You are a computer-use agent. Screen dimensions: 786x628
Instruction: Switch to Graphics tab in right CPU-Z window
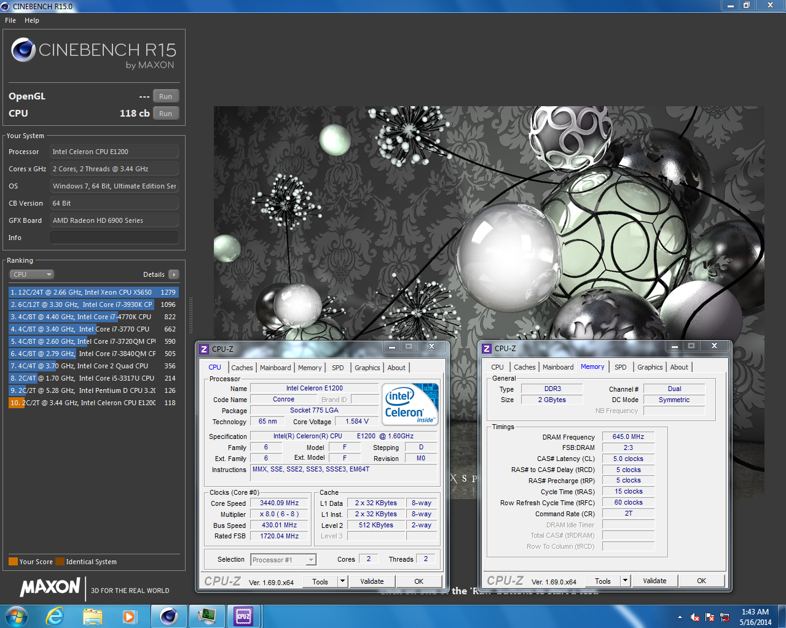[x=650, y=367]
